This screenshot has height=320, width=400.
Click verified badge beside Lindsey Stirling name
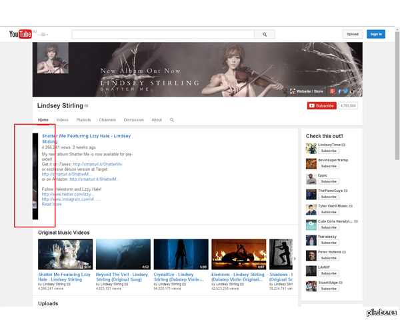tap(86, 106)
